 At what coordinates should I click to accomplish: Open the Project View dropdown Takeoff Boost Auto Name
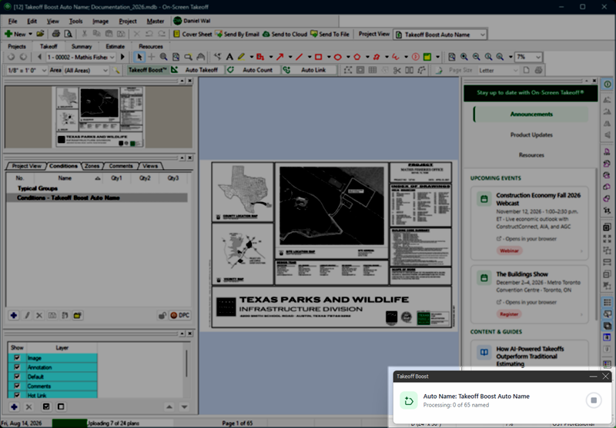[440, 35]
